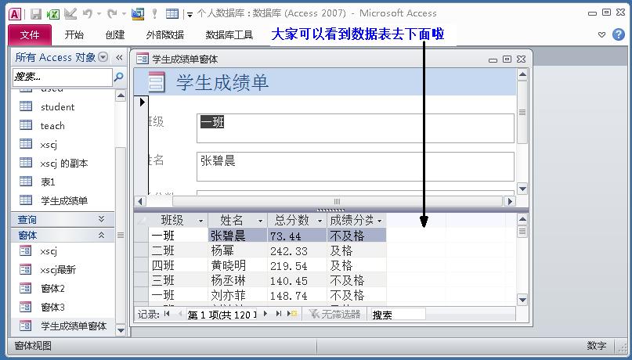632x360 pixels.
Task: Click the navigation pane 搜索 box
Action: [63, 77]
